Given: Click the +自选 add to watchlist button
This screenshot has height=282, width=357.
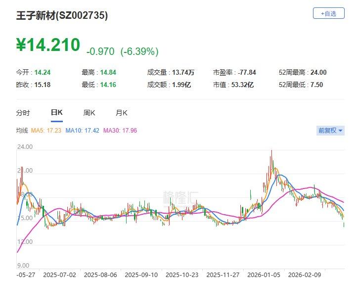Looking at the screenshot, I should pos(328,14).
